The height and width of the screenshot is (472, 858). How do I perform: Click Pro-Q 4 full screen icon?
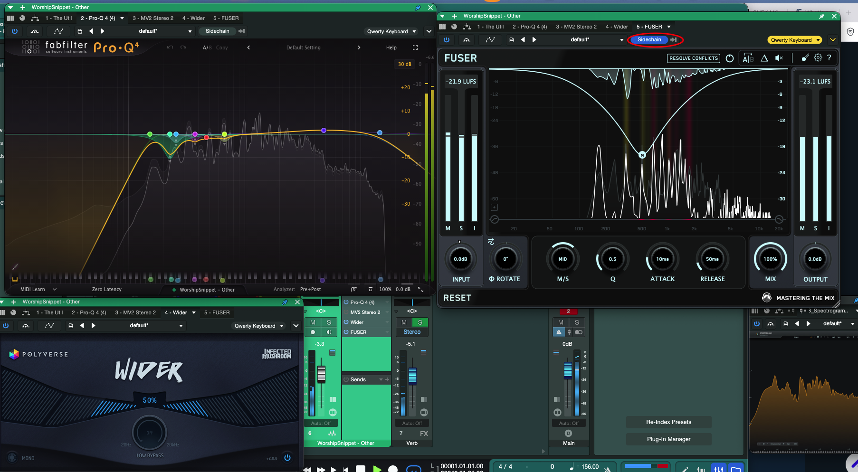click(415, 47)
